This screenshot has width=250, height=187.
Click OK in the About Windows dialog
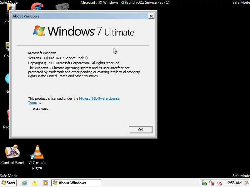141,130
